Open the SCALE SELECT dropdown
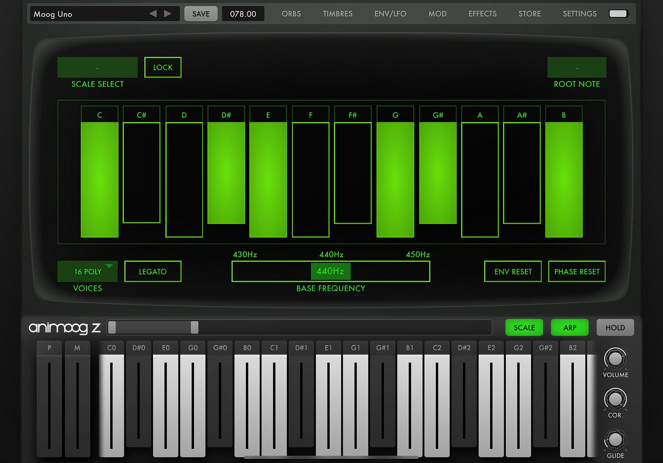The height and width of the screenshot is (463, 663). 97,67
